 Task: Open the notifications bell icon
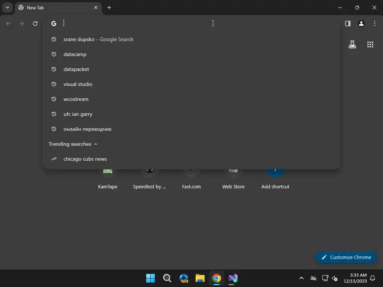point(373,278)
